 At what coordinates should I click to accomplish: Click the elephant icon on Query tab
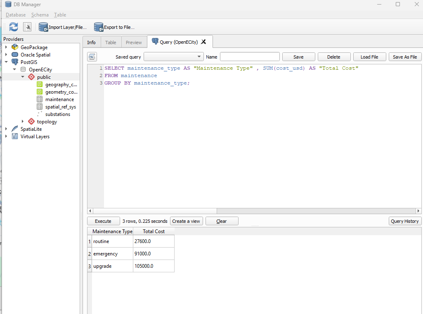coord(155,42)
